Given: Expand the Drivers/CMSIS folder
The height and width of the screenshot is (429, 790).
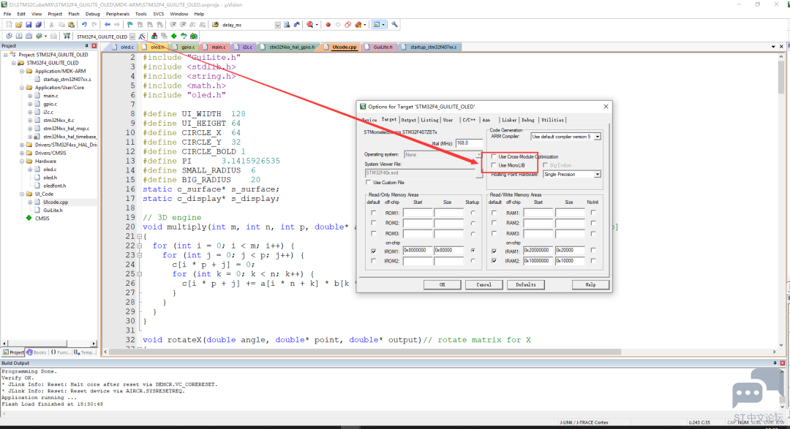Looking at the screenshot, I should pyautogui.click(x=22, y=153).
